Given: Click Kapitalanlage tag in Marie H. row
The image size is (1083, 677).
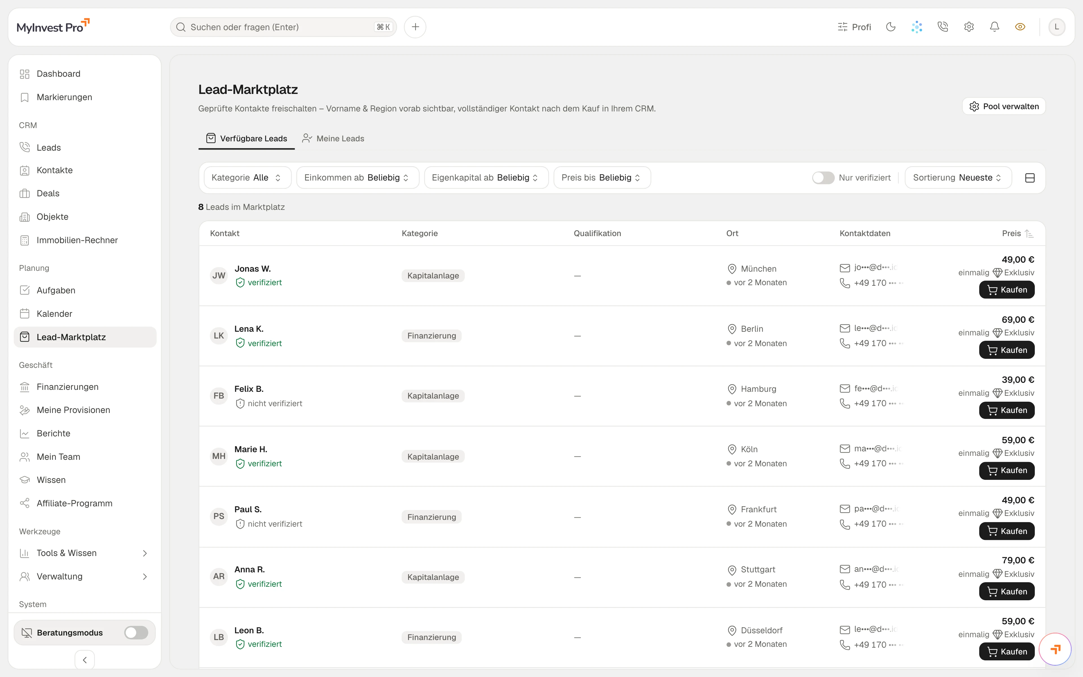Looking at the screenshot, I should pyautogui.click(x=433, y=457).
